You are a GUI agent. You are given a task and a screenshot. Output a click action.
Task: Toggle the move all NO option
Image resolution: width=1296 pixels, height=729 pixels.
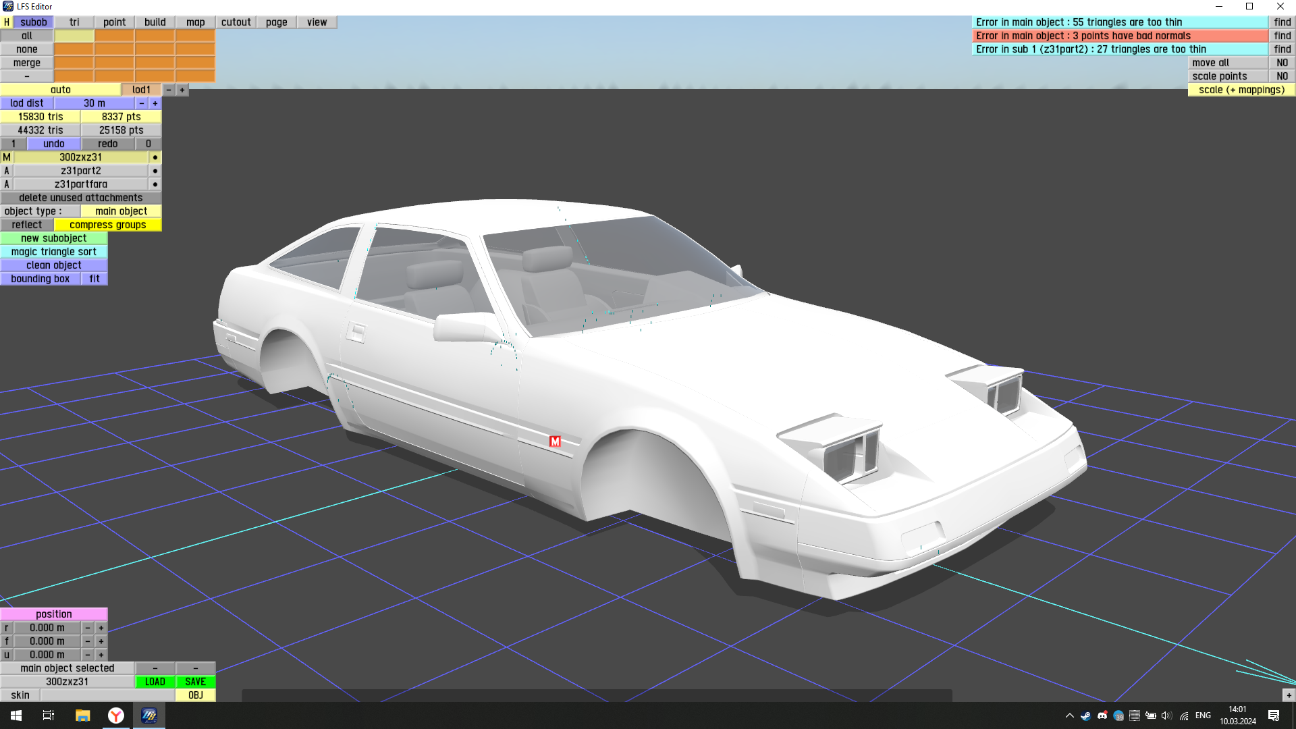click(1282, 63)
